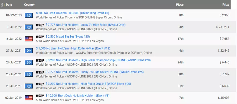Sort results by the Prize column header

pos(226,5)
